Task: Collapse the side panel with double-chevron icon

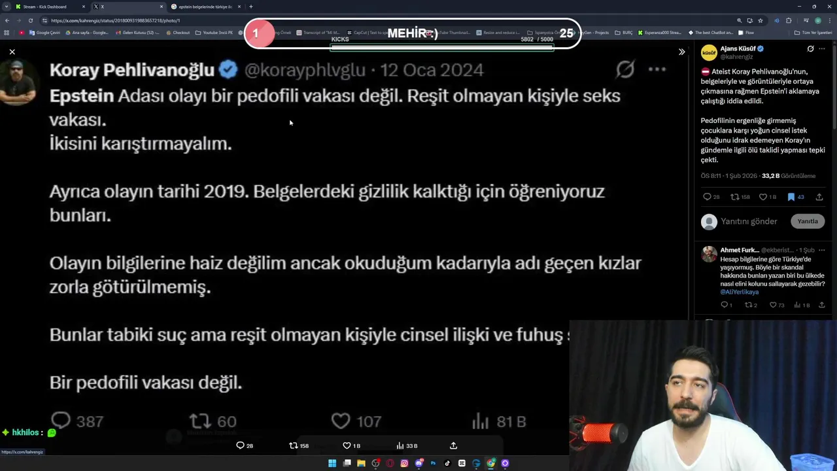Action: click(681, 52)
